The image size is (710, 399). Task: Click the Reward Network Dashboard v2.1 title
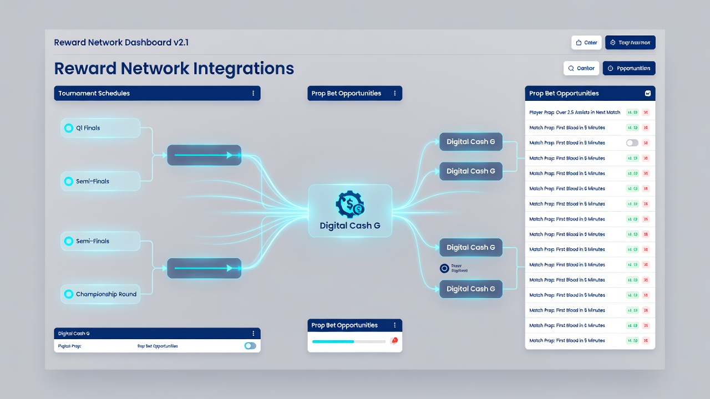[x=121, y=43]
